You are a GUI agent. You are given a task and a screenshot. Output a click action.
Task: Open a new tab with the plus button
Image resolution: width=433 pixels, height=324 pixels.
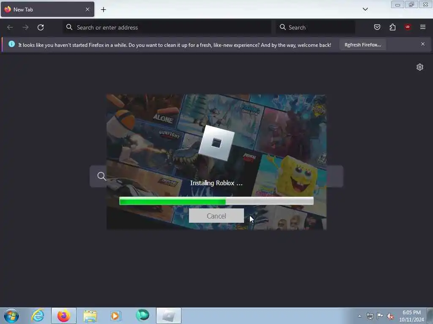click(x=103, y=10)
